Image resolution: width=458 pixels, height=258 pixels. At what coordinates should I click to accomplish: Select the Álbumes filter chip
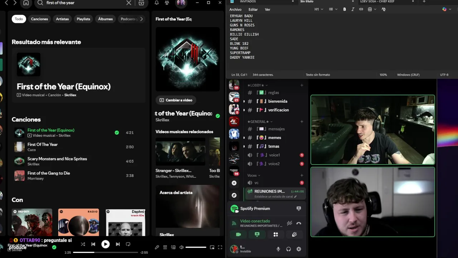click(x=105, y=19)
